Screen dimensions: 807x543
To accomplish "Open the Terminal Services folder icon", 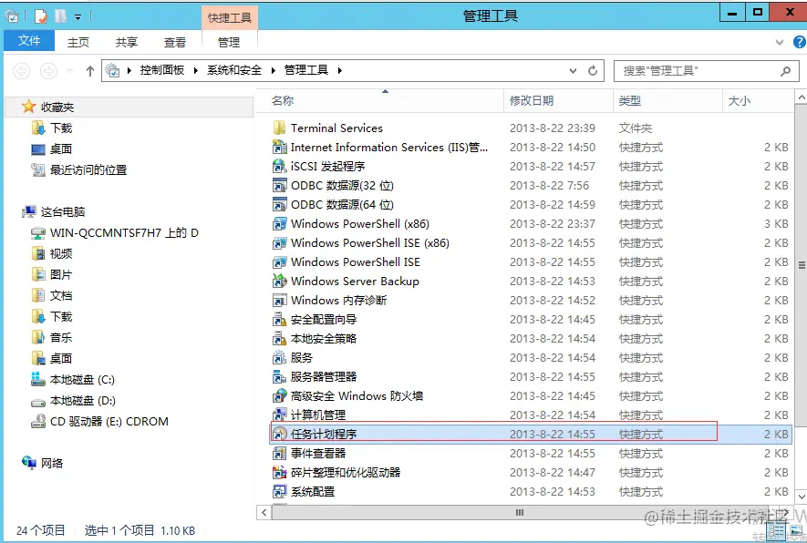I will (x=279, y=128).
